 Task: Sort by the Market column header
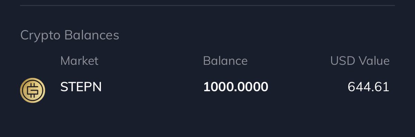coord(79,61)
